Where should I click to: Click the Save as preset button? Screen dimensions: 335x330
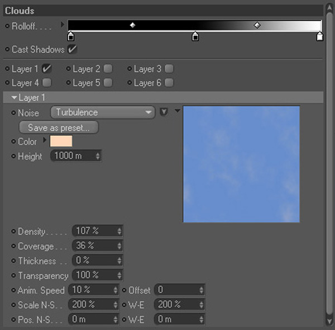click(59, 128)
